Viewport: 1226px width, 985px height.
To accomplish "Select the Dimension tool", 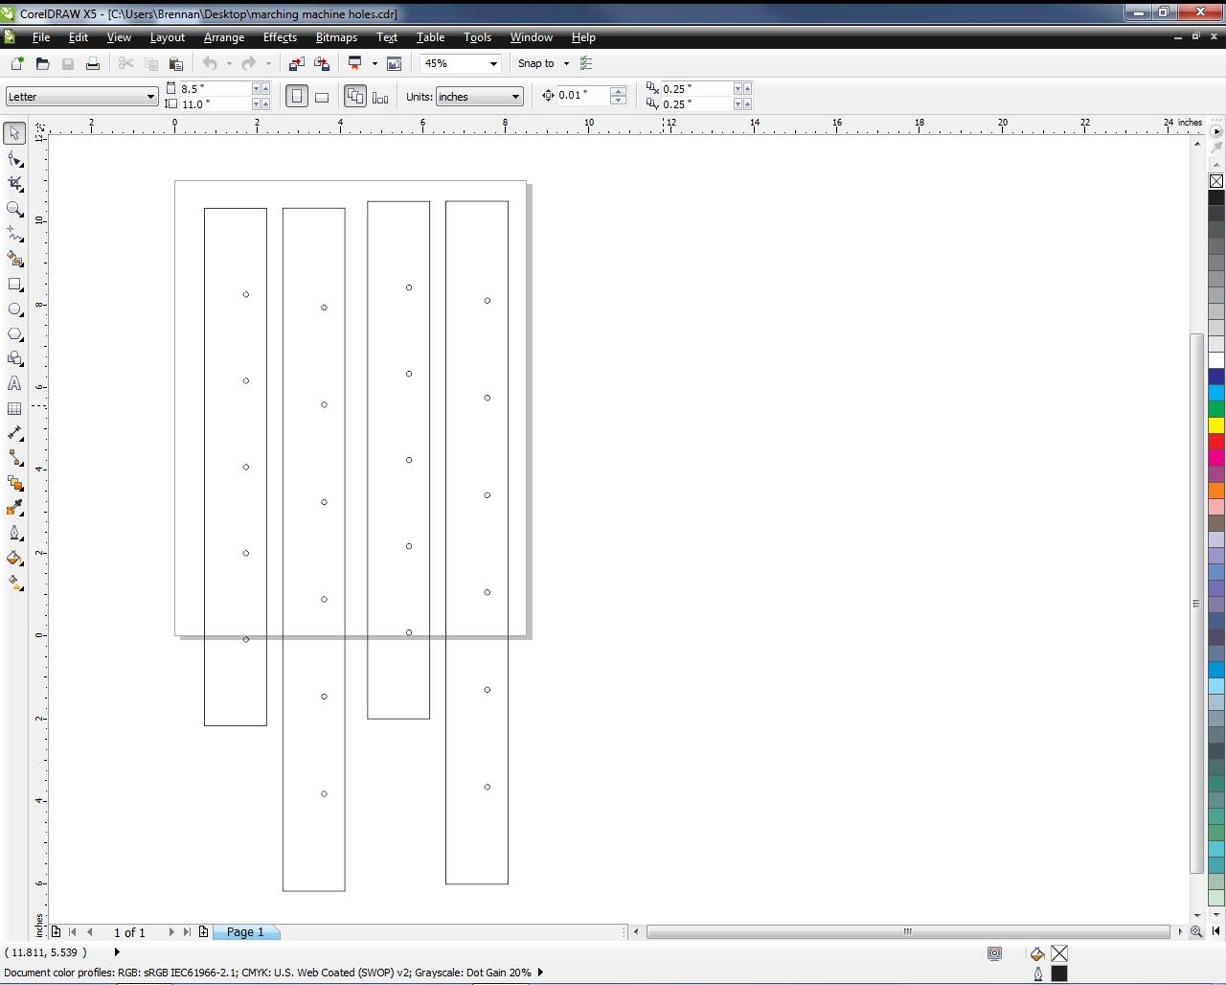I will (x=14, y=433).
